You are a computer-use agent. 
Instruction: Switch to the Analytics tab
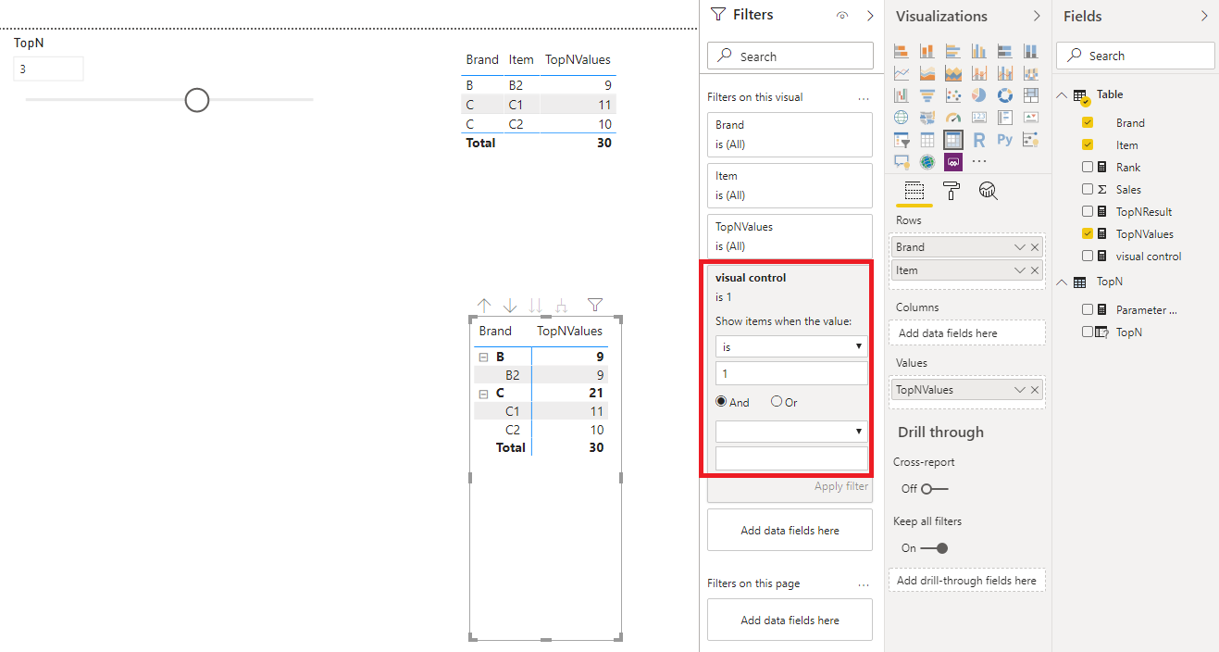(x=989, y=191)
